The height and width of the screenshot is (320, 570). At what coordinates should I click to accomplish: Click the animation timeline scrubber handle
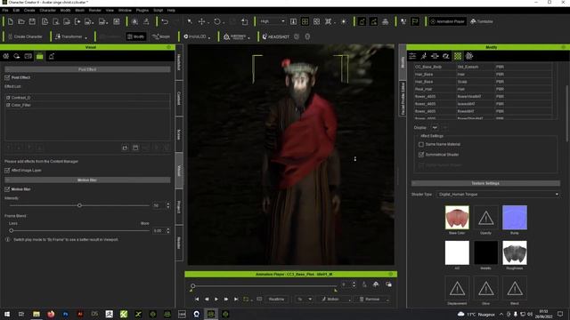[193, 286]
